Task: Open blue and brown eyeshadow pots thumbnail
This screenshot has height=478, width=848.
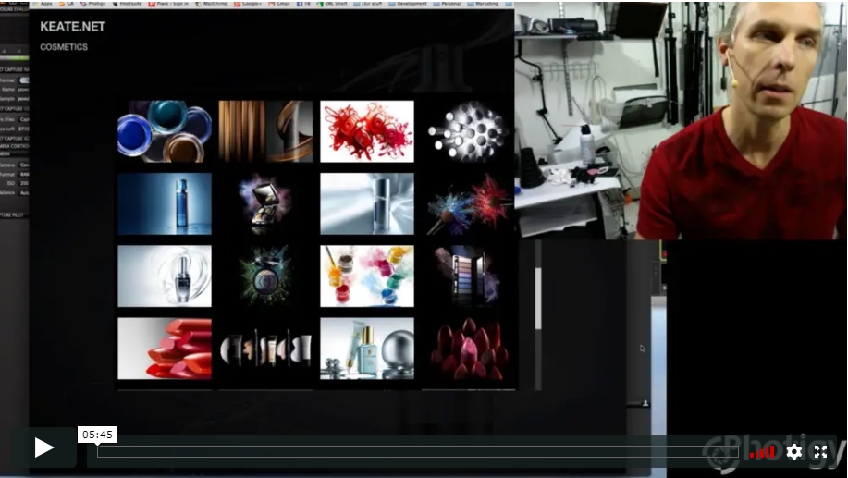Action: [x=165, y=131]
